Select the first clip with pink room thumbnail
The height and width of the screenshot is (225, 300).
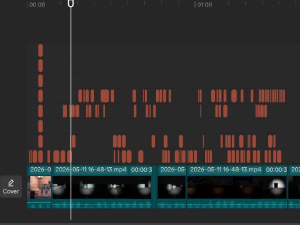tap(39, 187)
